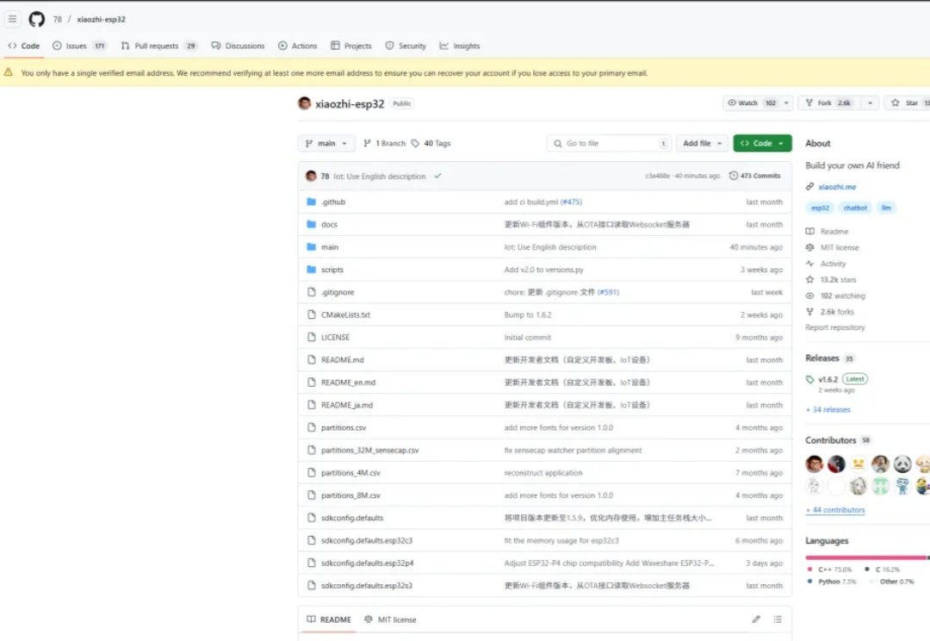Click the link icon beside xiaozhi.me
Screen dimensions: 930x641
point(809,187)
